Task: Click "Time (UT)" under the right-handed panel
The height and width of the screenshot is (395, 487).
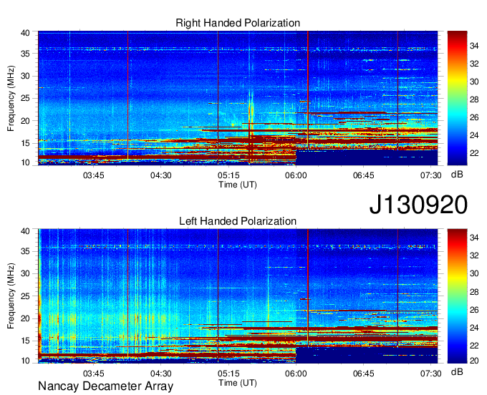Action: [x=238, y=185]
